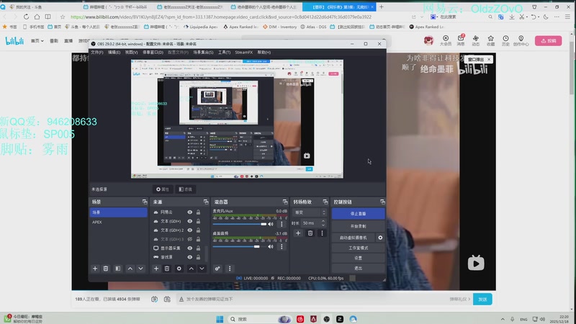Click bilibili 投稿 upload button
The width and height of the screenshot is (576, 324).
(549, 41)
